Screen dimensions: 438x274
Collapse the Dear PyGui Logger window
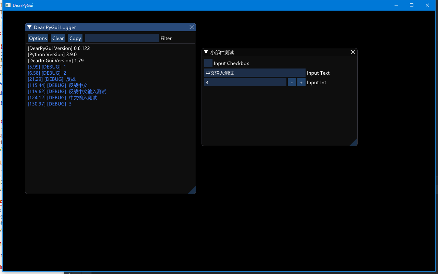coord(29,27)
